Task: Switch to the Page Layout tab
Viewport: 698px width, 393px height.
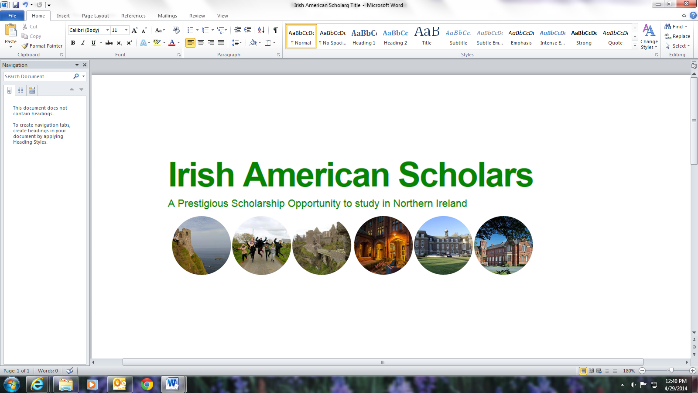Action: pos(95,16)
